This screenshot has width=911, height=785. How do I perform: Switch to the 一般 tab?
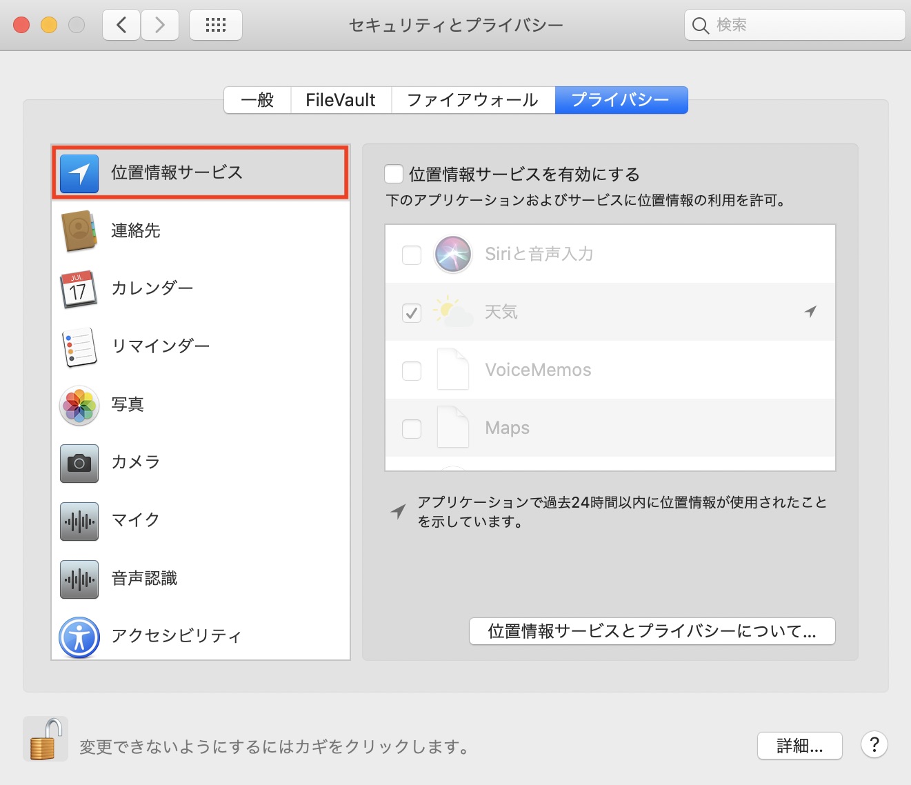[257, 100]
